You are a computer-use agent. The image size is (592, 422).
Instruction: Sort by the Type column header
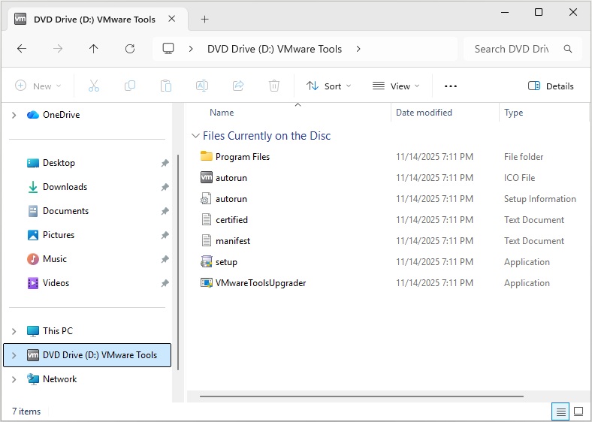[513, 113]
